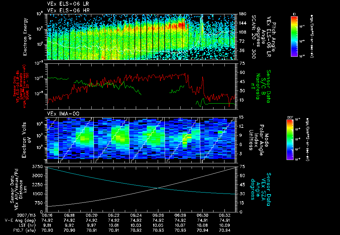
Task: Click the LST value 10.03
Action: coord(136,225)
